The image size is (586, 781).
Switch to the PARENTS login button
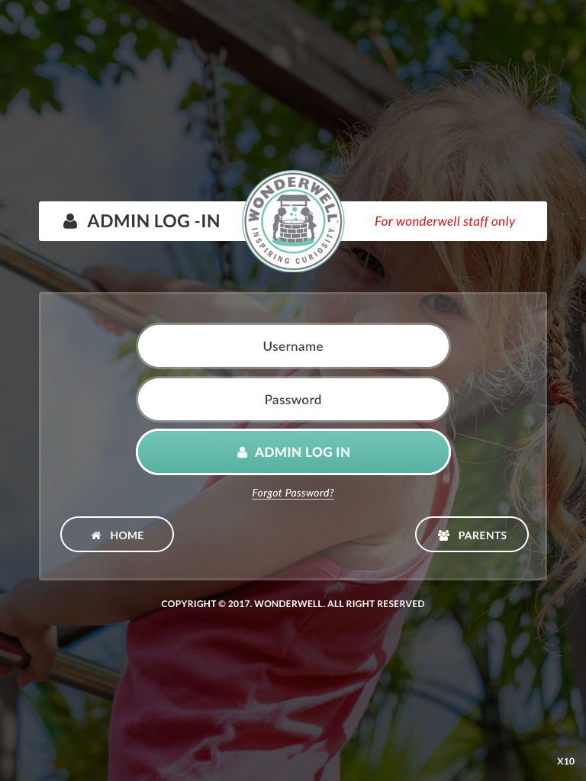pos(472,535)
